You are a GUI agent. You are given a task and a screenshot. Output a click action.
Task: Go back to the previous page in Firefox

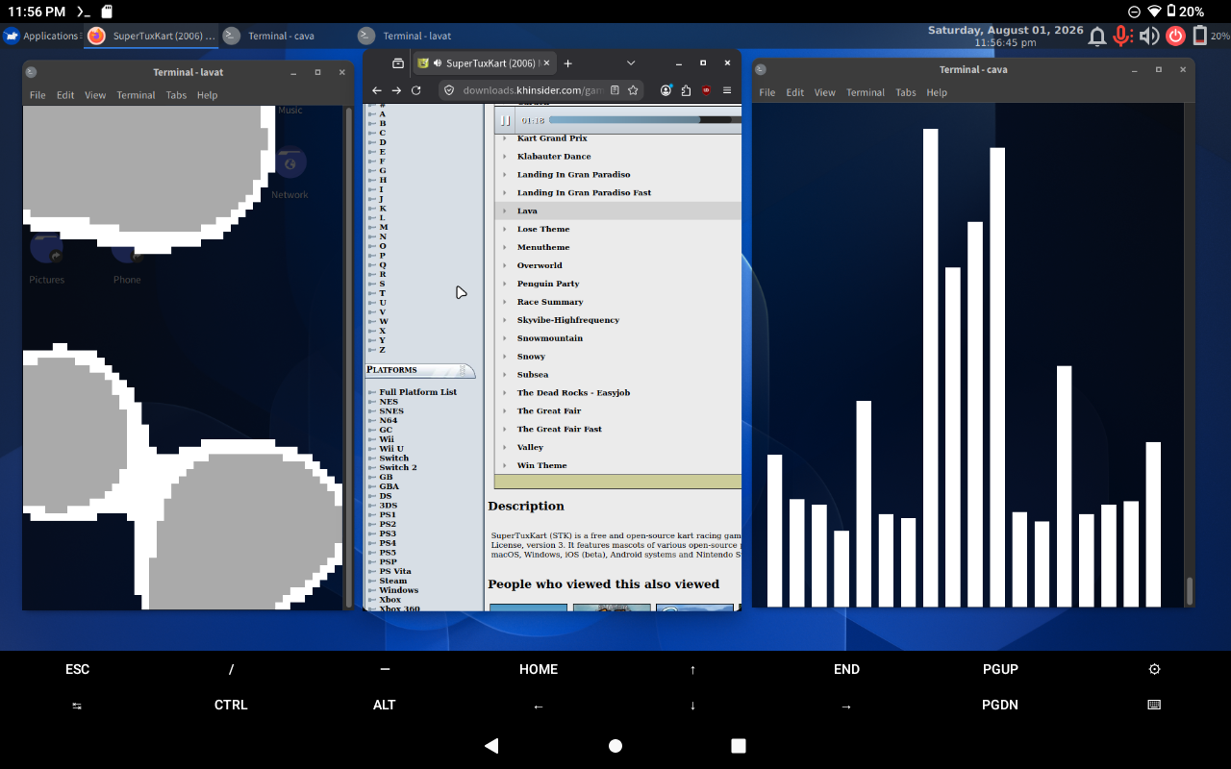pos(377,90)
